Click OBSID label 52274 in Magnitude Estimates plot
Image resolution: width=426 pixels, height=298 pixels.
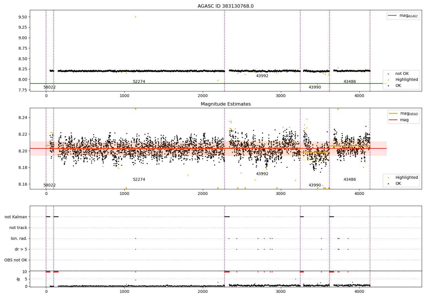[139, 180]
